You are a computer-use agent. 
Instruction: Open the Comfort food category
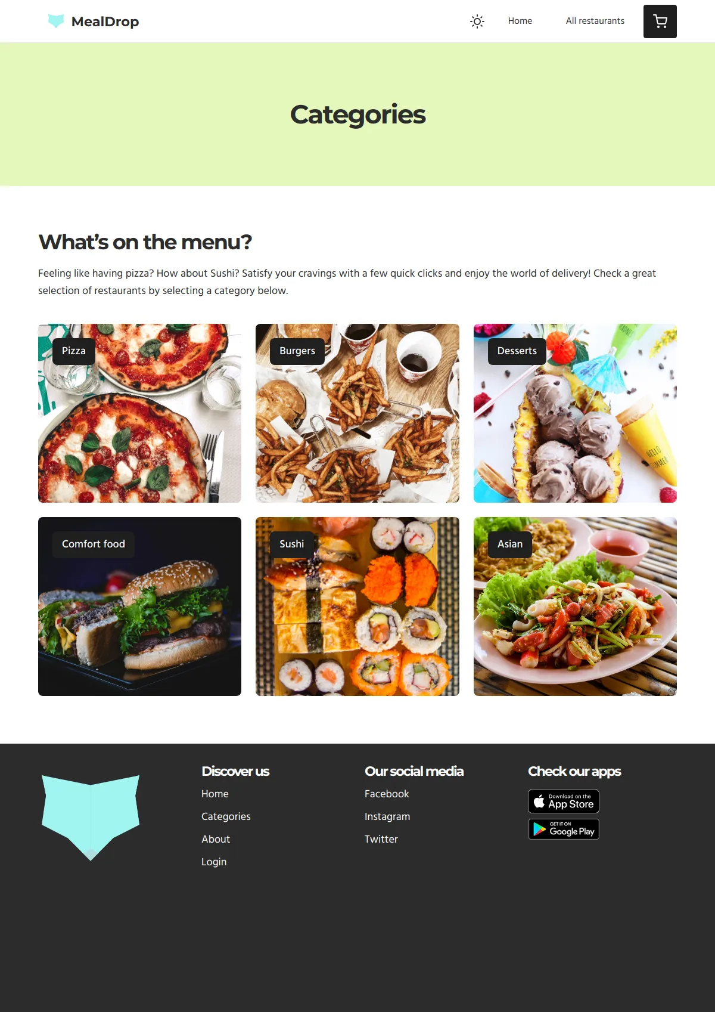tap(139, 606)
